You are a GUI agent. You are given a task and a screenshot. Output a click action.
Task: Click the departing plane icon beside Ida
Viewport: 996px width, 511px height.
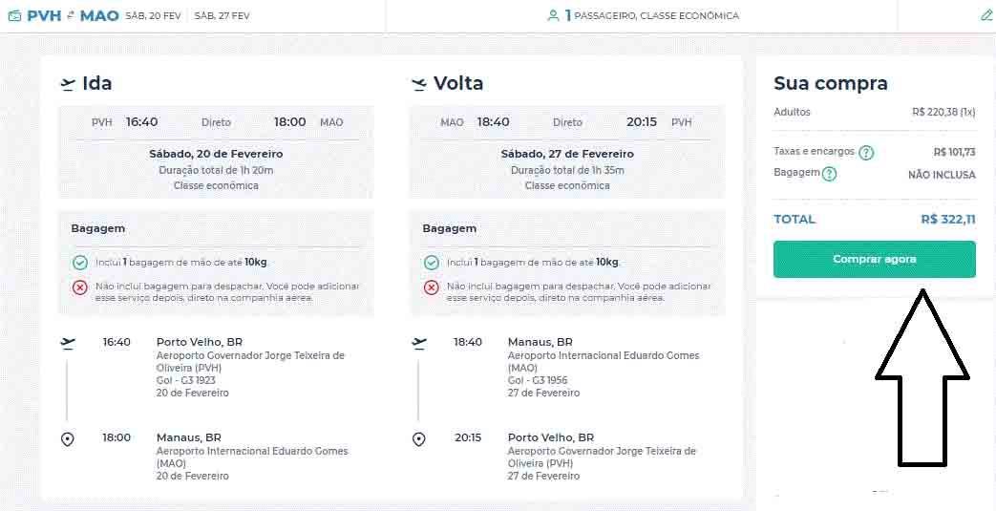[x=68, y=84]
